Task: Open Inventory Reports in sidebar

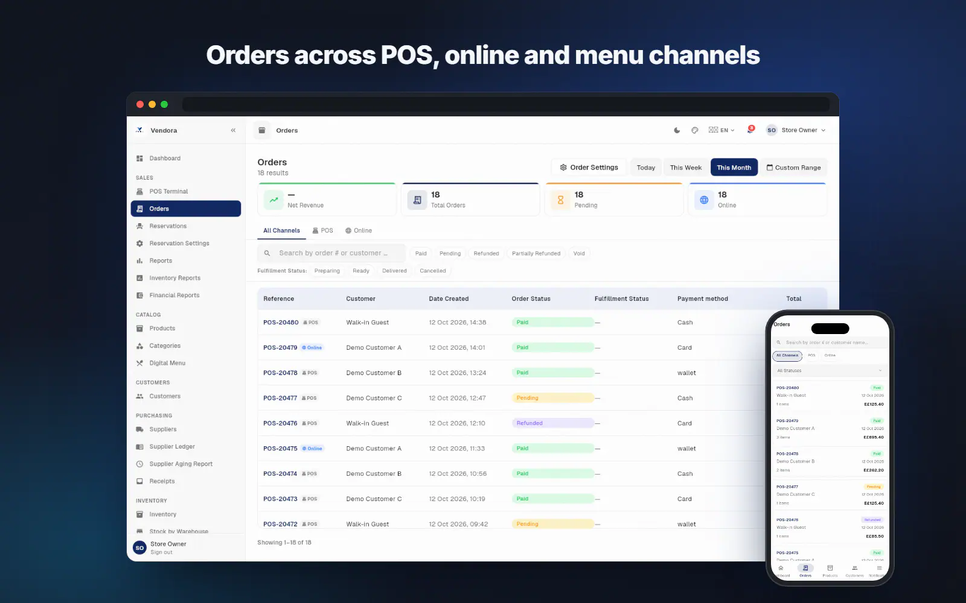Action: pos(186,278)
